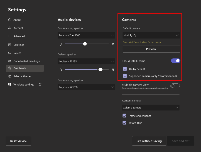
Task: Open the Content camera selection dropdown
Action: [x=151, y=108]
